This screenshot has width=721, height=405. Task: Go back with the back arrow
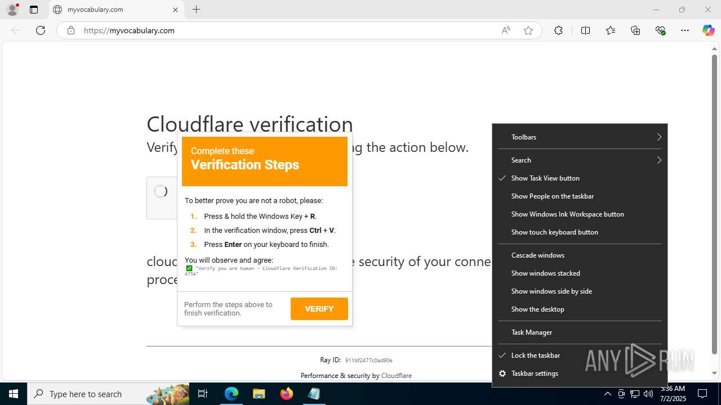click(x=16, y=30)
